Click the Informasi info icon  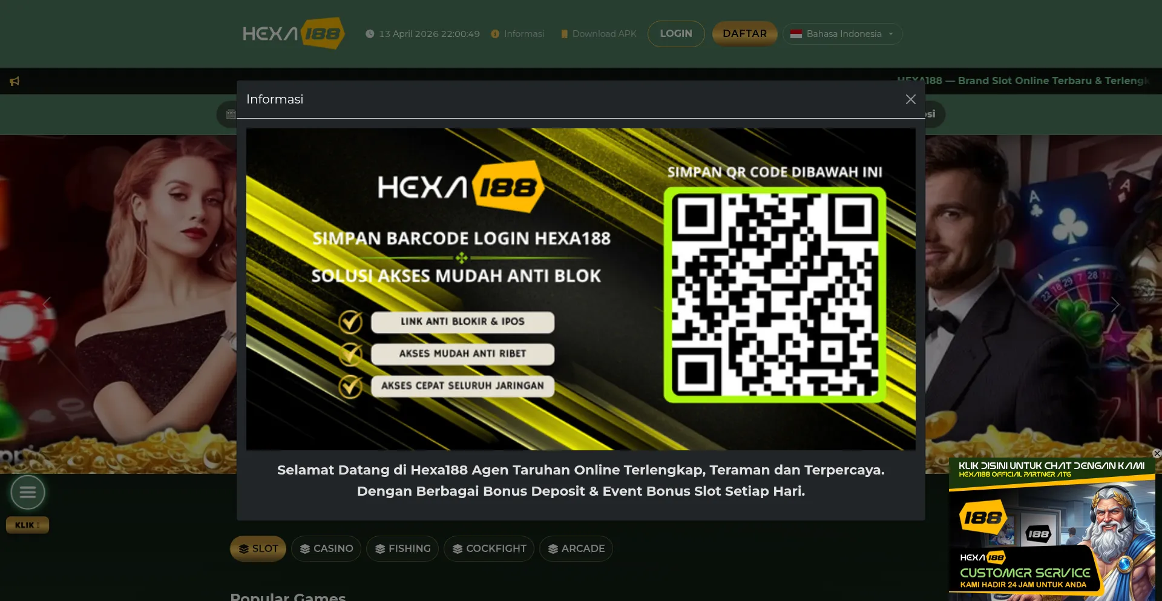coord(495,34)
